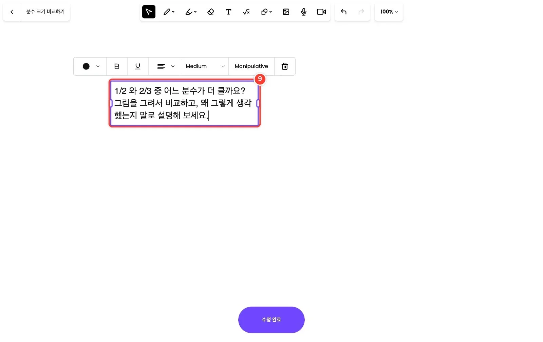This screenshot has width=543, height=342.
Task: Open the zoom level dropdown showing 100%
Action: pos(389,12)
